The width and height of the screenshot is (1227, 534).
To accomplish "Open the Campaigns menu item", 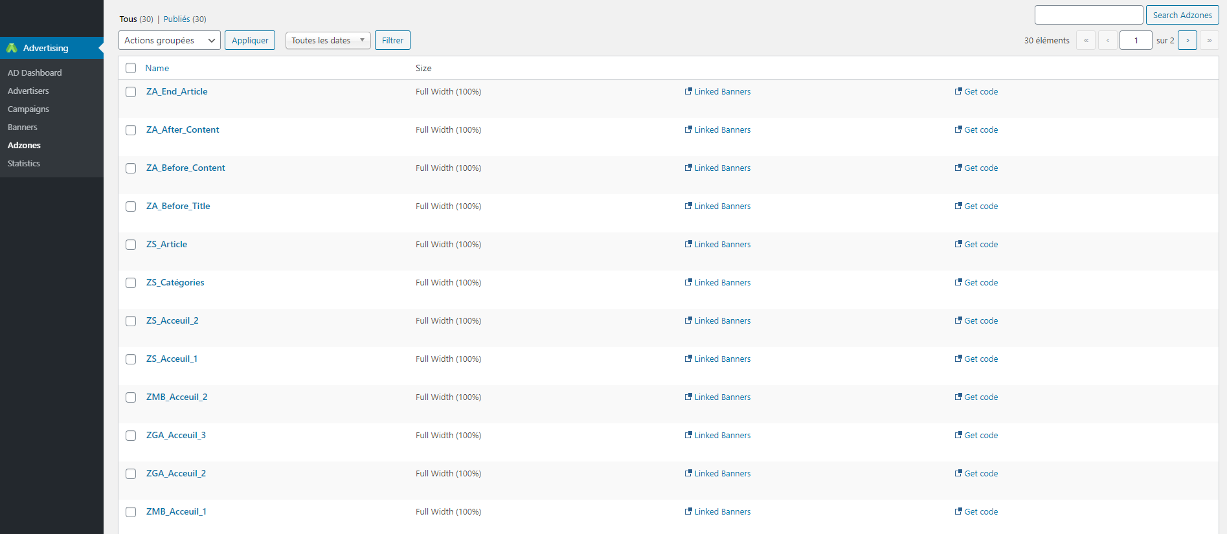I will [x=28, y=109].
